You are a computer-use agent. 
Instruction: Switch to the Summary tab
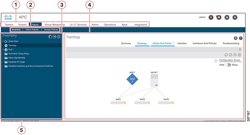[x=126, y=43]
